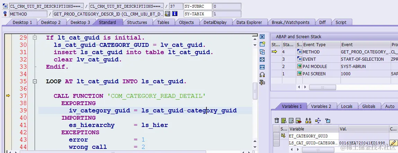This screenshot has width=398, height=153.
Task: Click the red-marked delete row icon
Action: pos(299,120)
